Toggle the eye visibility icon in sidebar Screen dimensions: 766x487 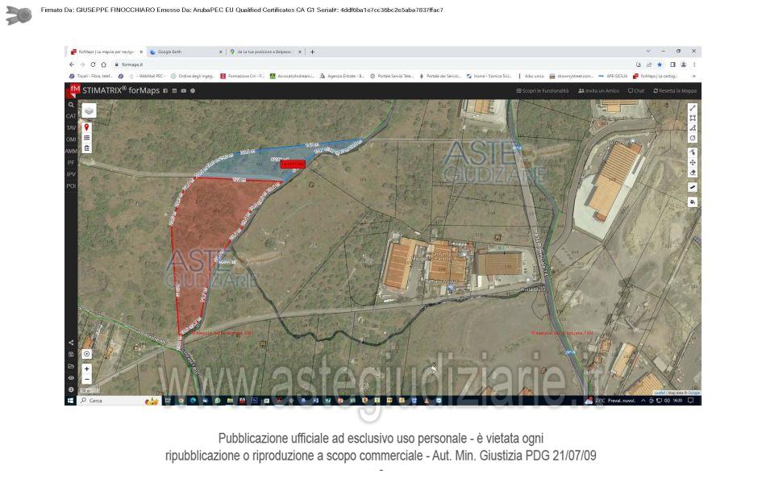[x=71, y=377]
